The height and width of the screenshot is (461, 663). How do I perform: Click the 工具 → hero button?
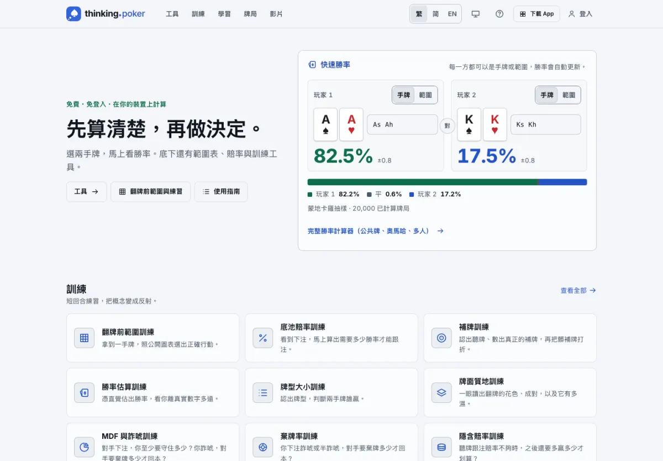point(86,192)
